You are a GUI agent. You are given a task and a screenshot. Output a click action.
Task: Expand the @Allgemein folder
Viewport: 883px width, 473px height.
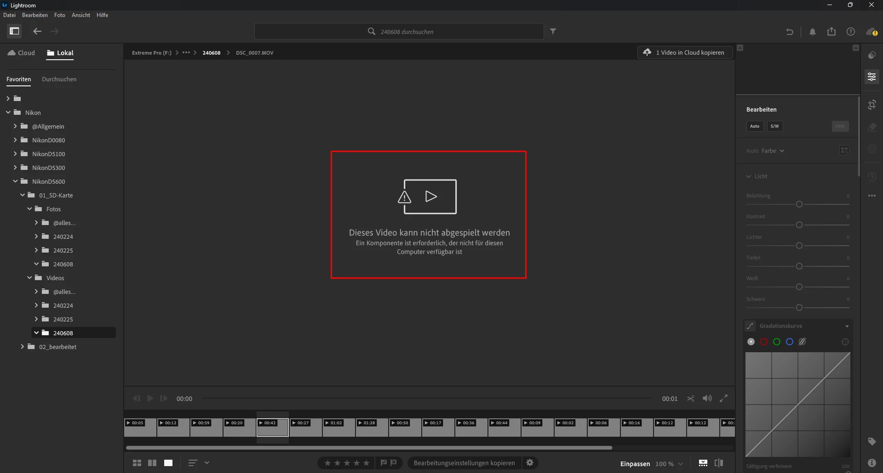coord(15,126)
